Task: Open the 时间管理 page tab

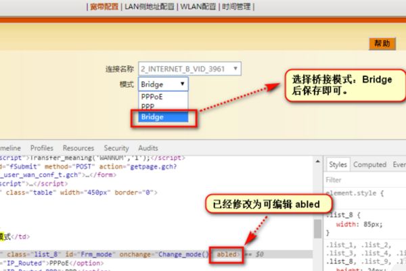Action: [x=236, y=7]
